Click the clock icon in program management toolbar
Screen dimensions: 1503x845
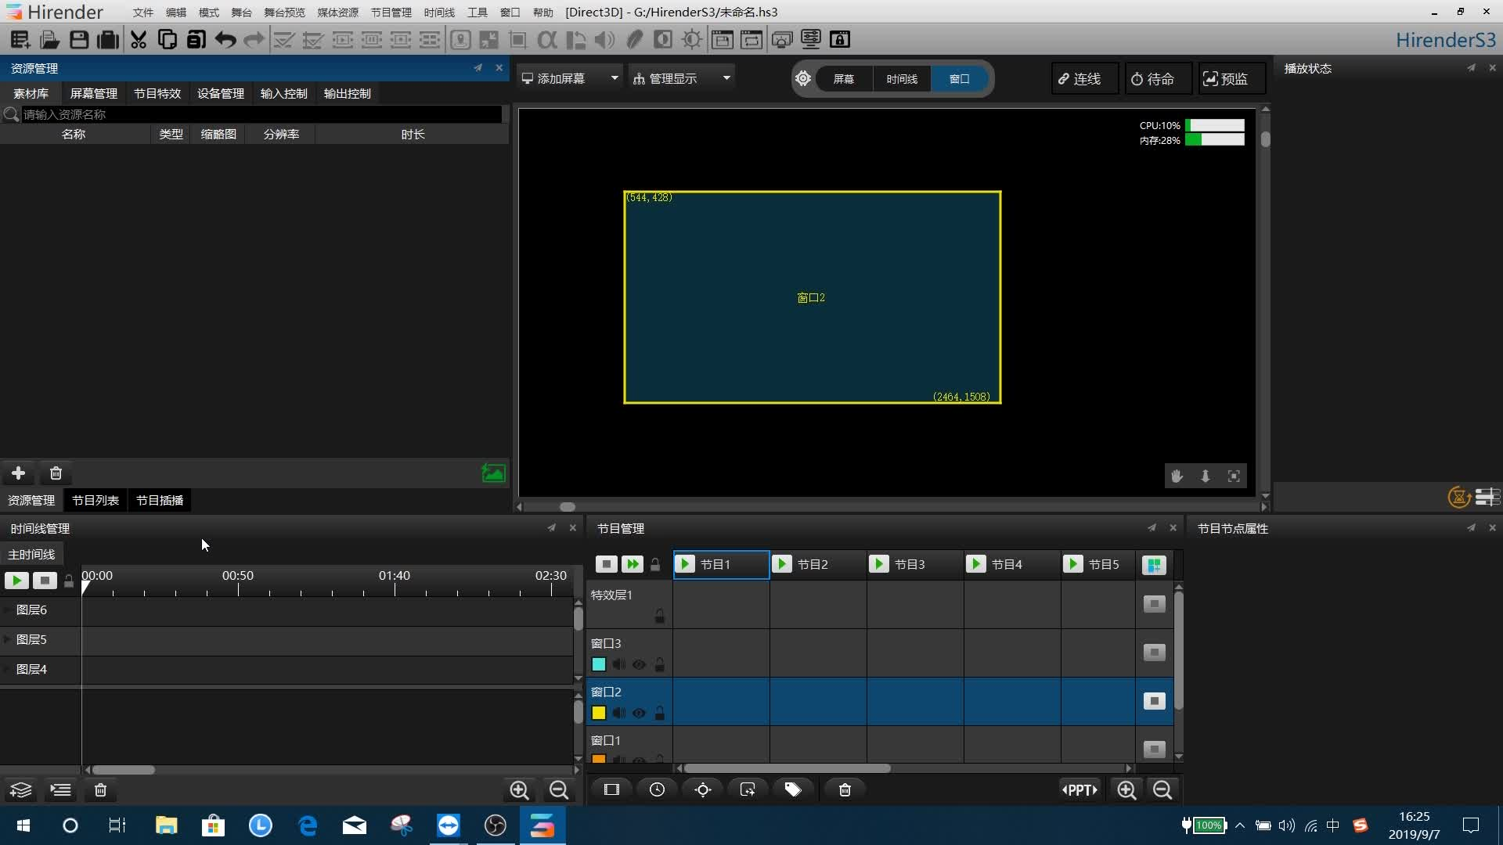(x=657, y=789)
